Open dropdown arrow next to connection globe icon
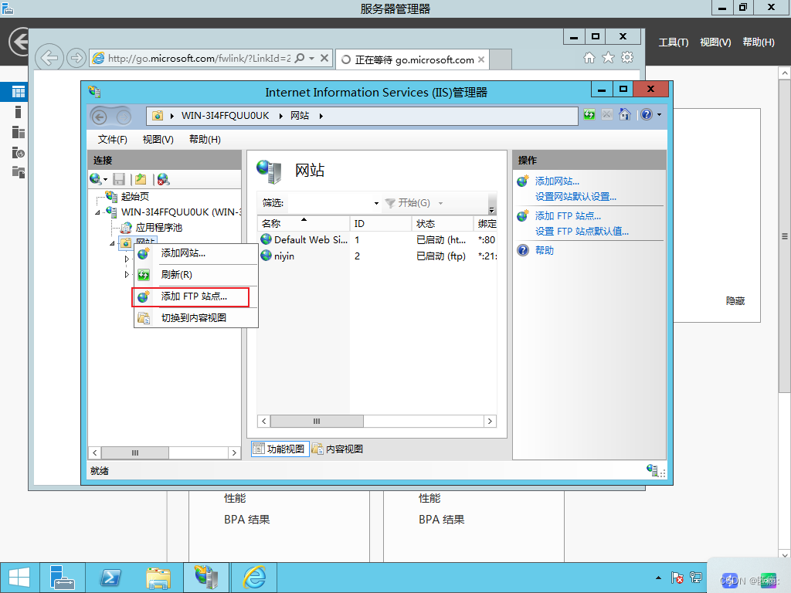 [105, 179]
